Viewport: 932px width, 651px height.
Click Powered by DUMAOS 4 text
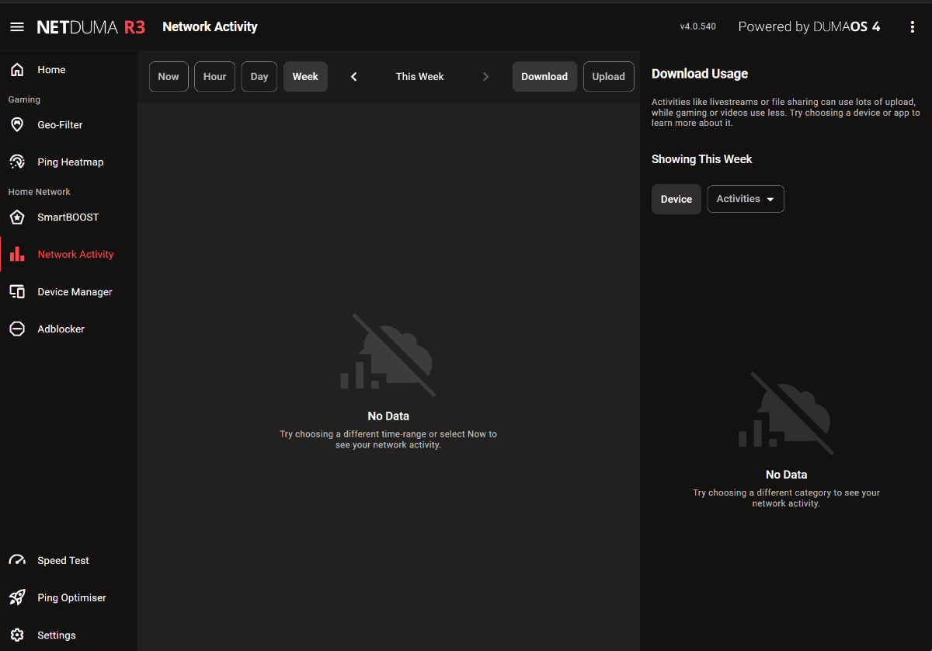pos(809,26)
